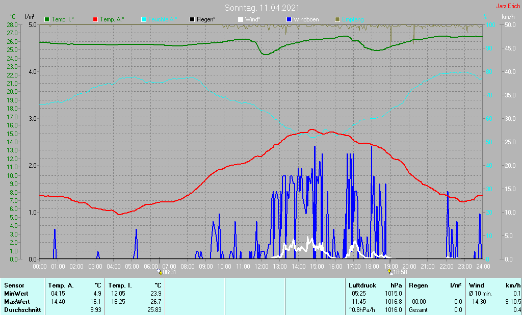Click the '4.9' minimum temperature value
The height and width of the screenshot is (315, 522).
tap(97, 294)
